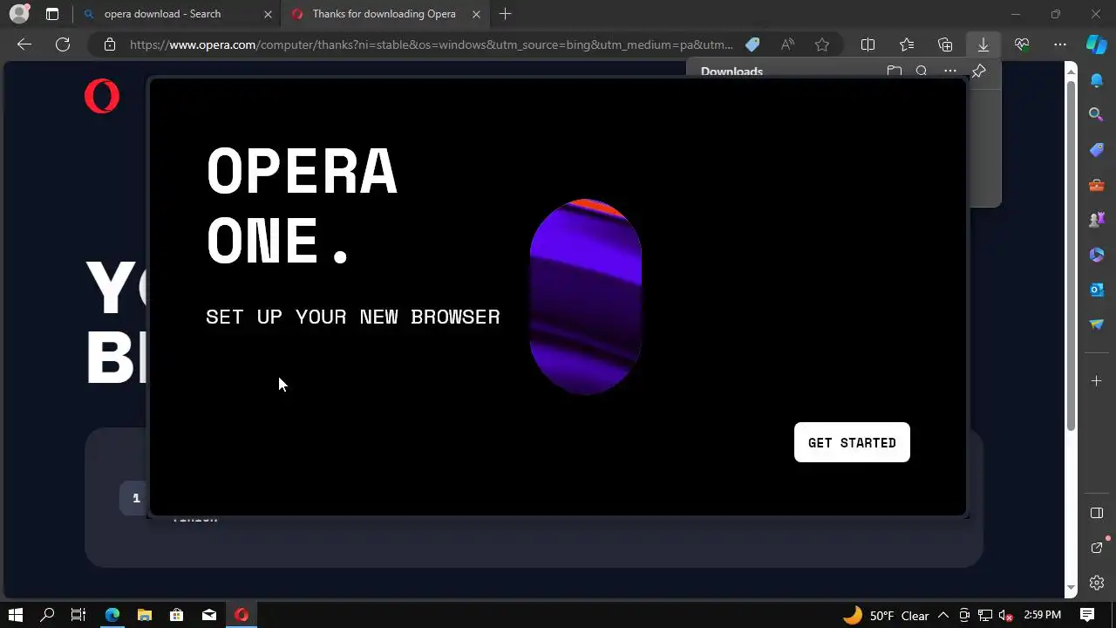This screenshot has width=1116, height=628.
Task: Open Games chess icon in sidebar
Action: pyautogui.click(x=1097, y=220)
